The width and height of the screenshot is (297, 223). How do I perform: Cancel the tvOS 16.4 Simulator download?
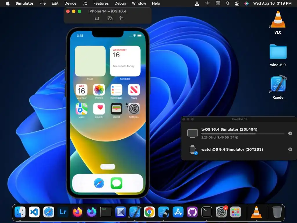click(290, 134)
